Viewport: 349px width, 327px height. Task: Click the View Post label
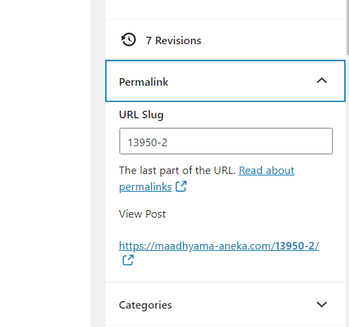pos(143,214)
